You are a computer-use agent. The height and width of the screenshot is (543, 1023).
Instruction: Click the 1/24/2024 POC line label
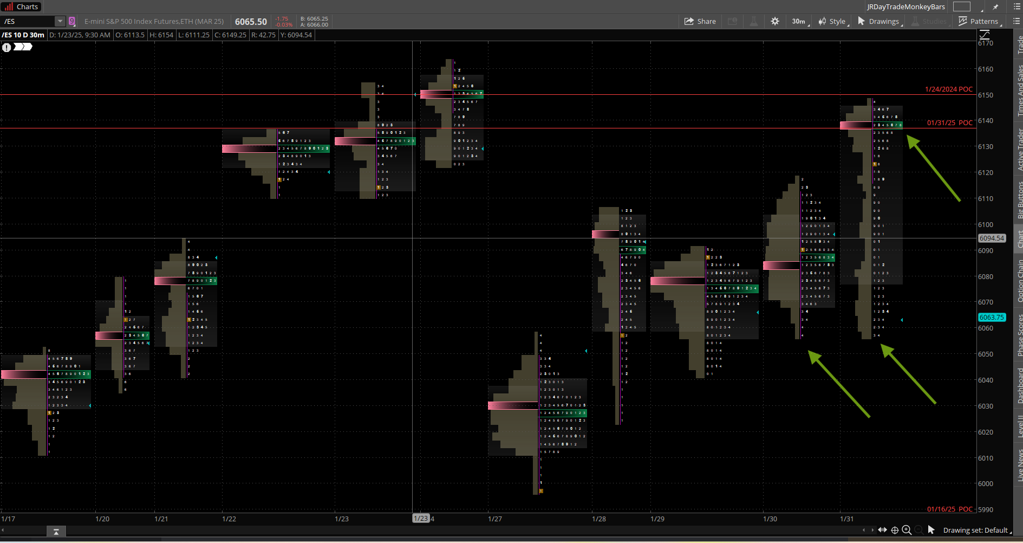(949, 89)
